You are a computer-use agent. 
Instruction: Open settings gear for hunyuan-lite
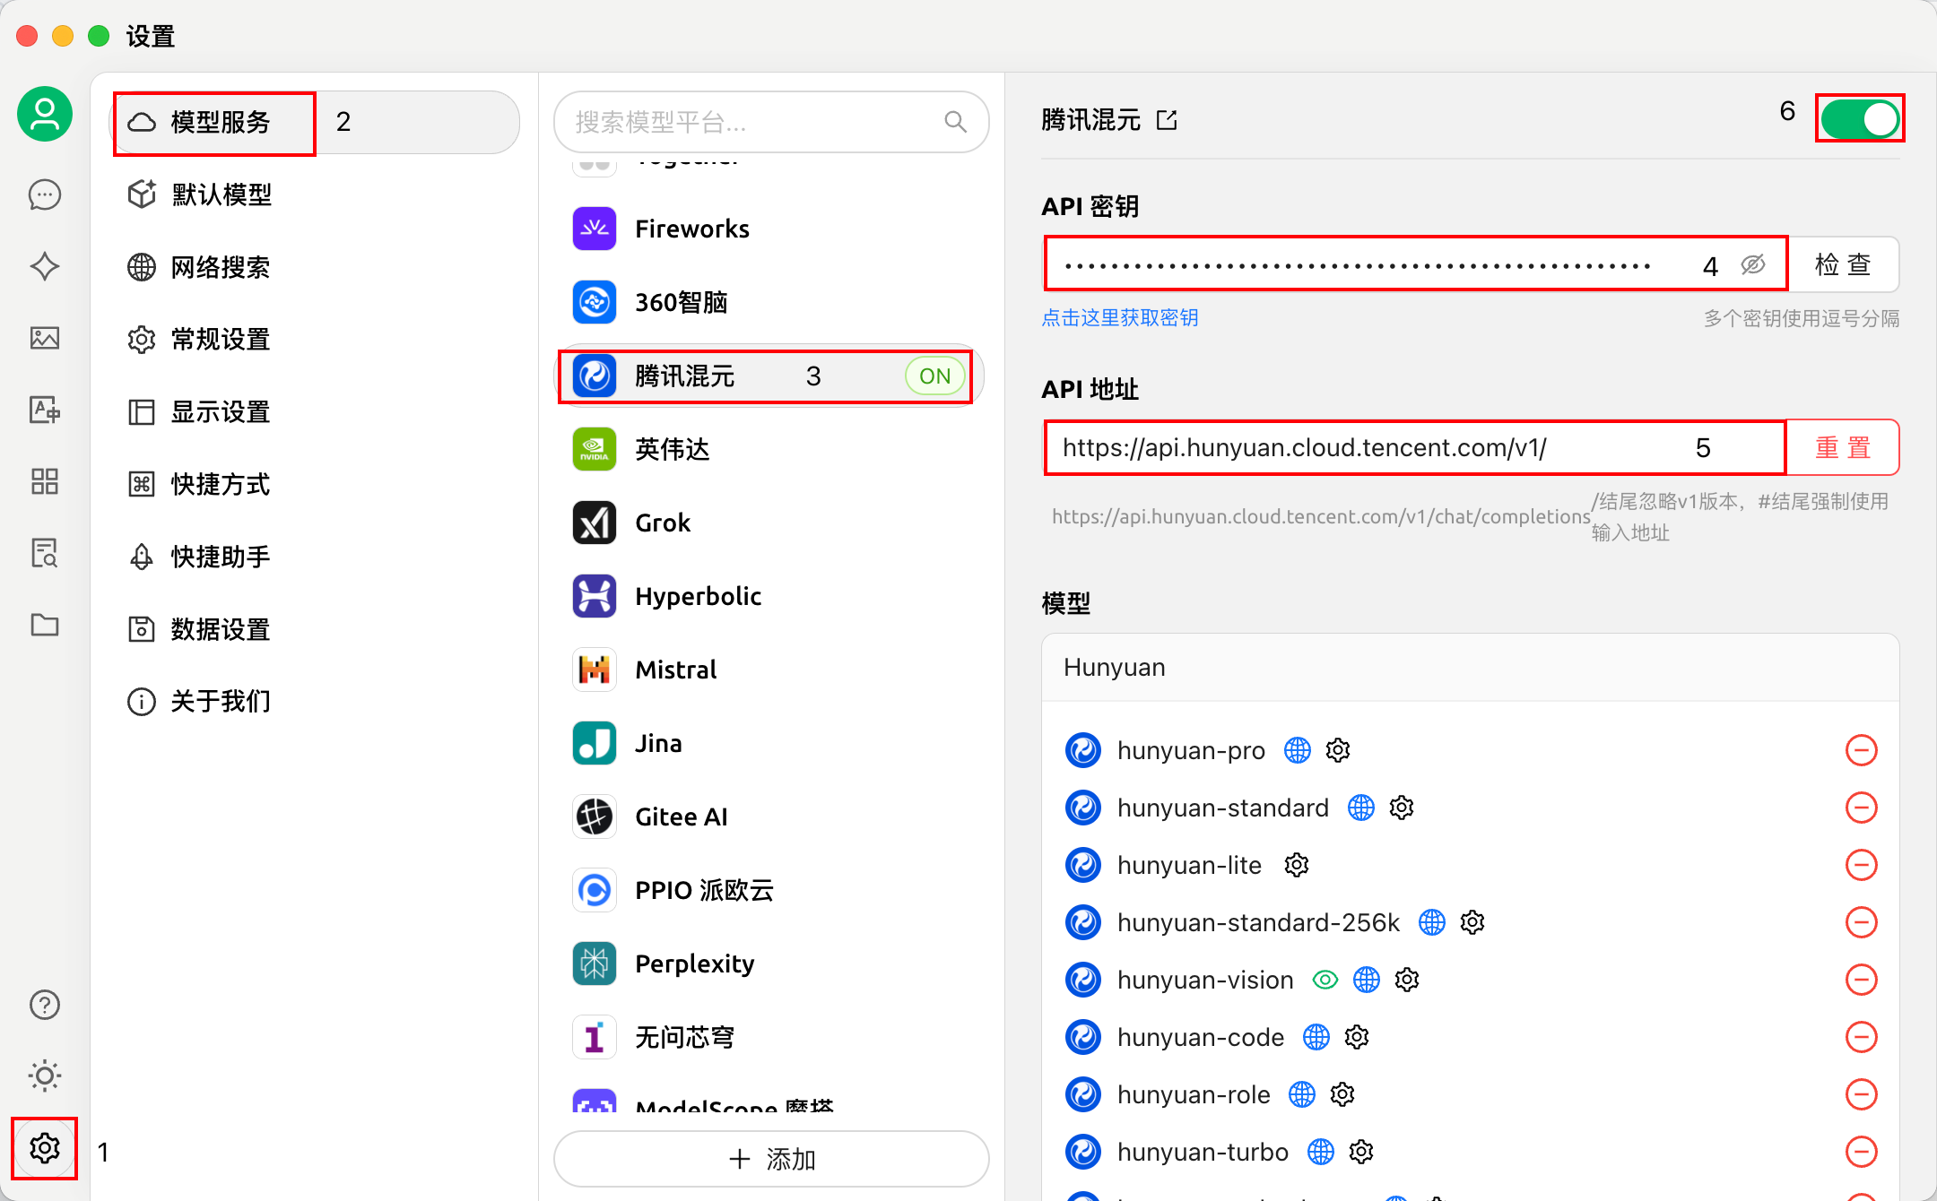coord(1297,865)
